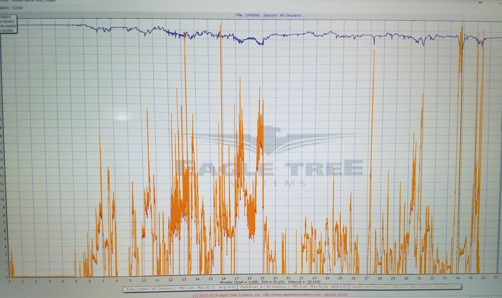Click minute 27 on the time axis
The image size is (502, 298).
pos(366,278)
